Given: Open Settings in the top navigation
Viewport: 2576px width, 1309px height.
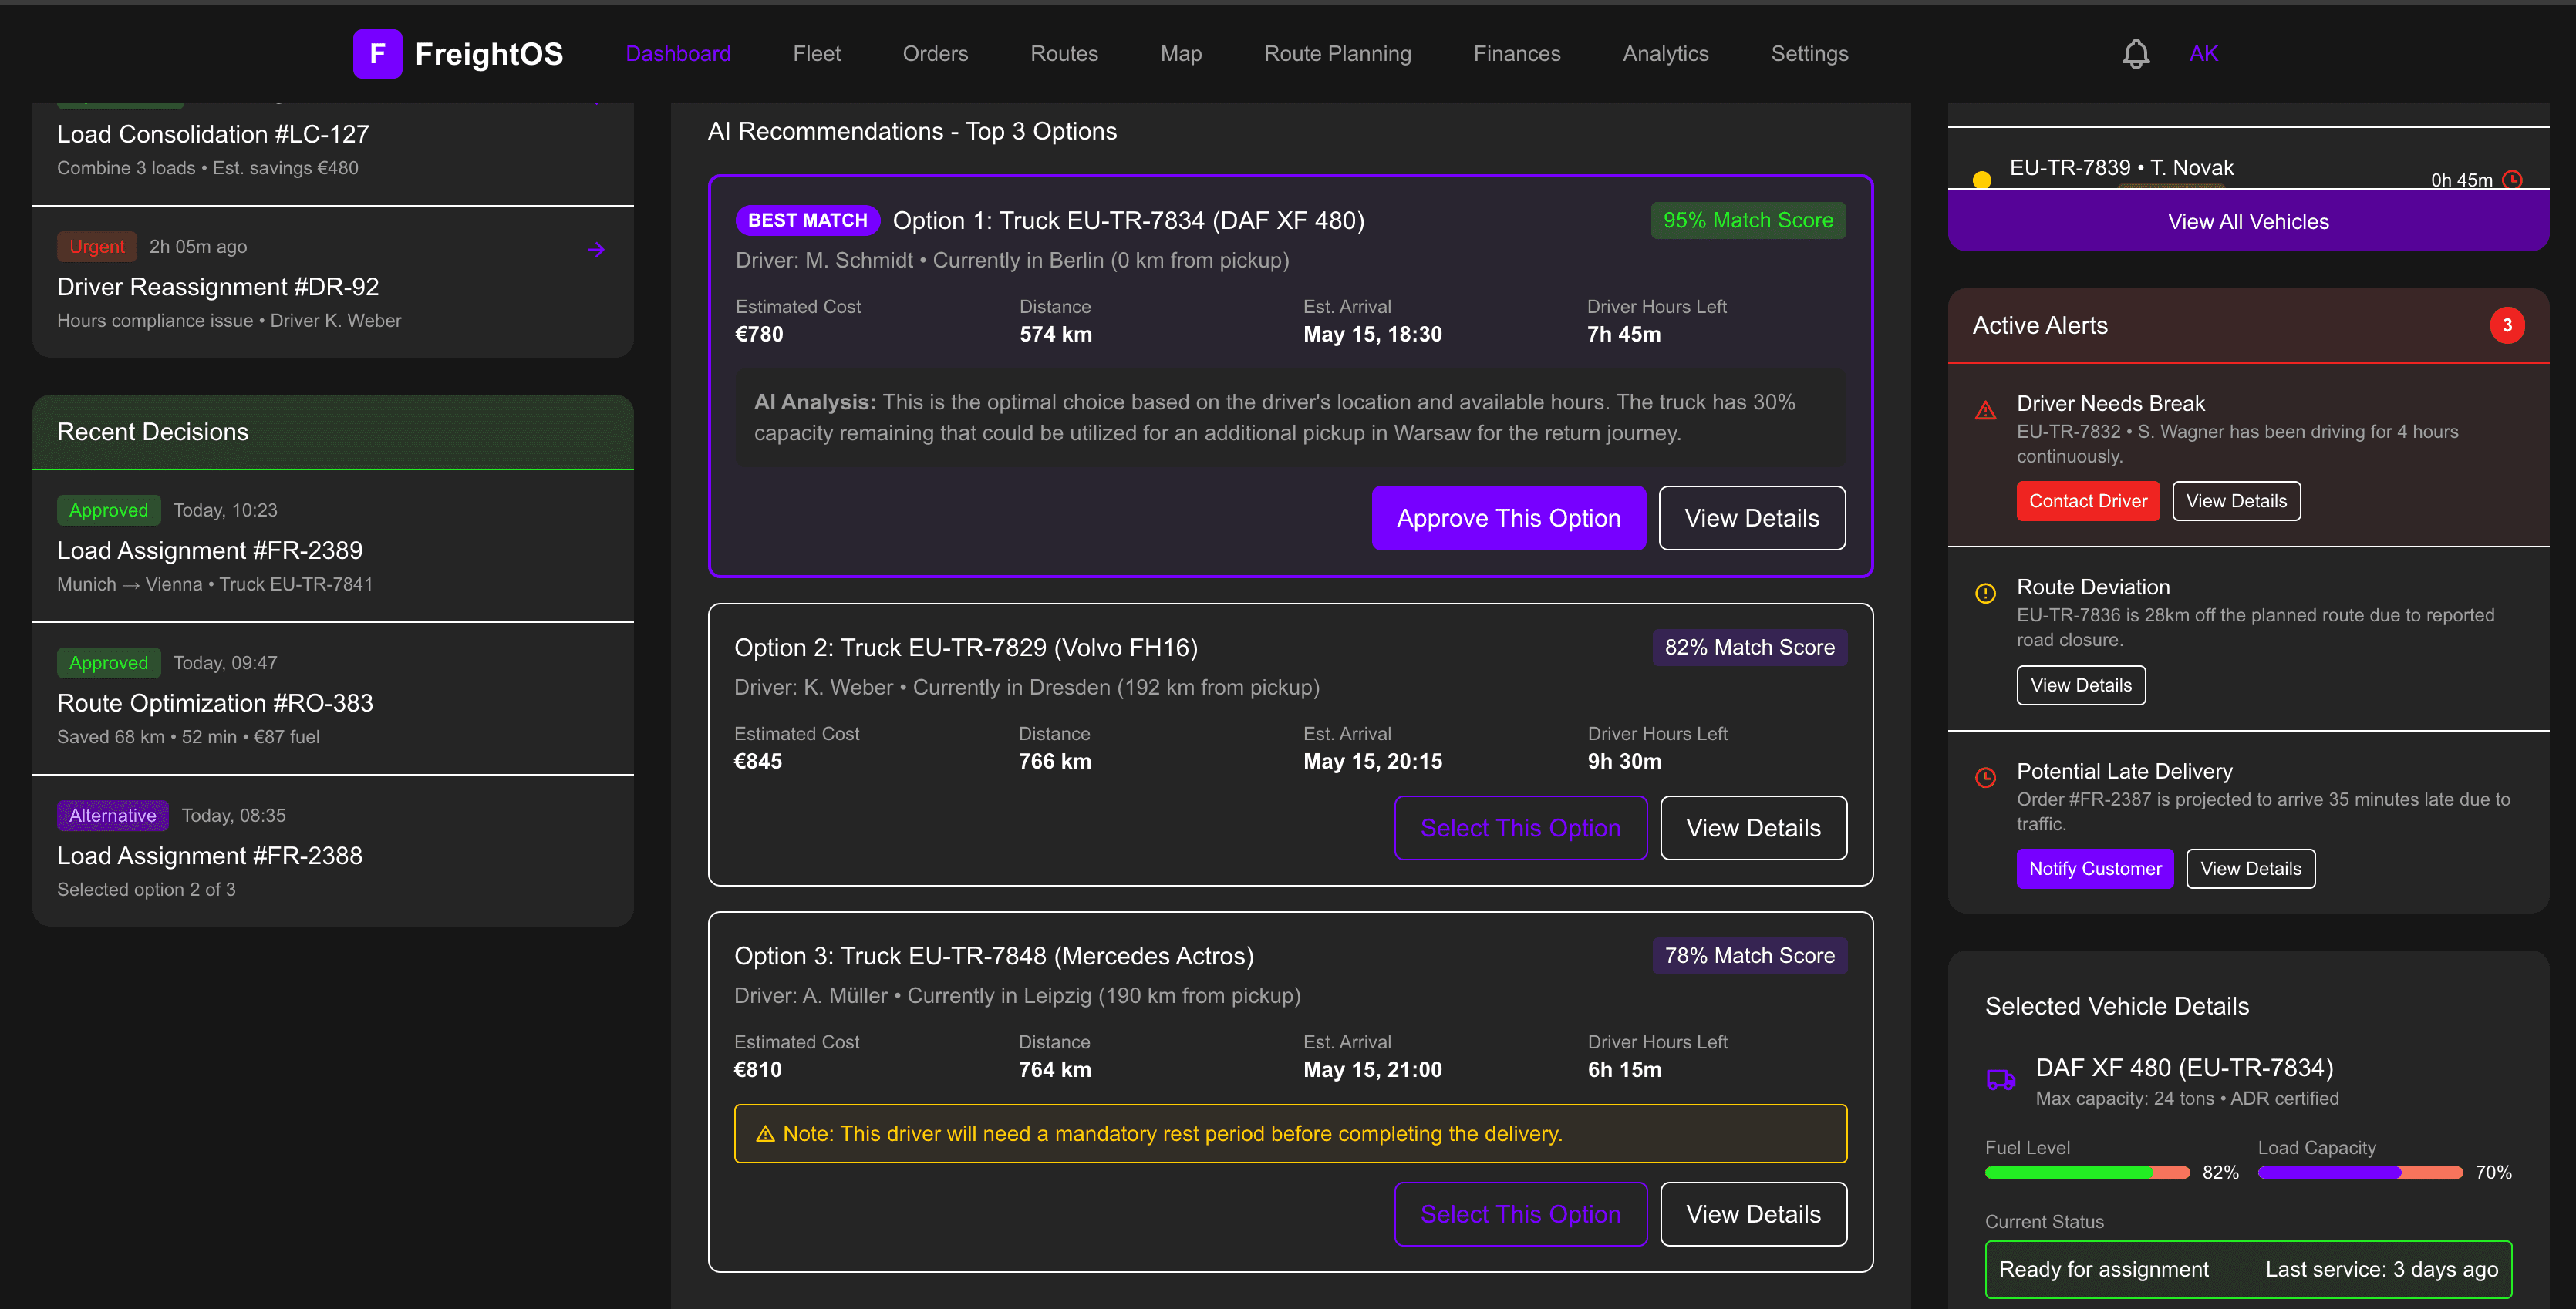Looking at the screenshot, I should coord(1809,54).
